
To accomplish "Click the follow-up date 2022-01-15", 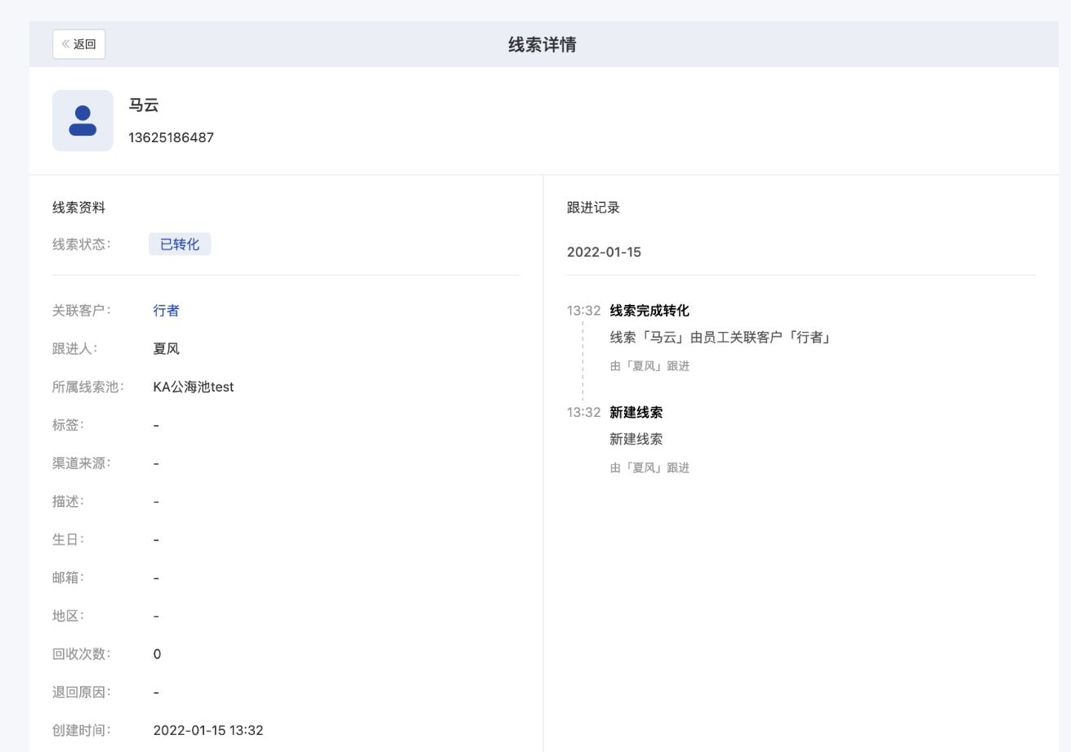I will click(604, 253).
